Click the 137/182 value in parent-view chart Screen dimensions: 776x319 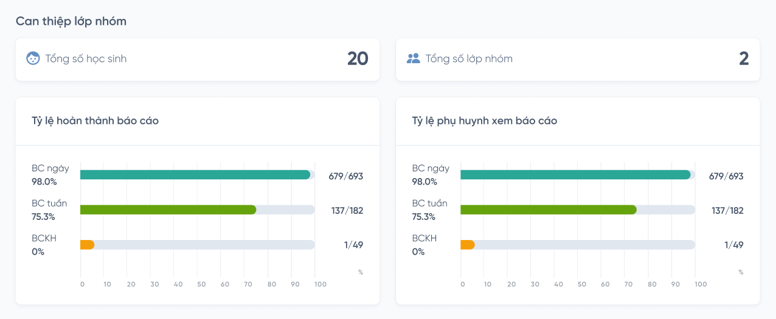point(727,211)
